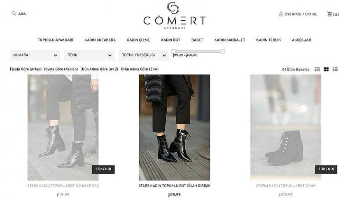350x200 pixels.
Task: Click the ARA search input field
Action: [27, 14]
